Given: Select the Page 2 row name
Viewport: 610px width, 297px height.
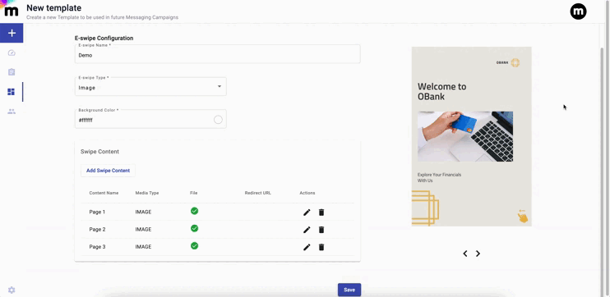Looking at the screenshot, I should pyautogui.click(x=97, y=230).
